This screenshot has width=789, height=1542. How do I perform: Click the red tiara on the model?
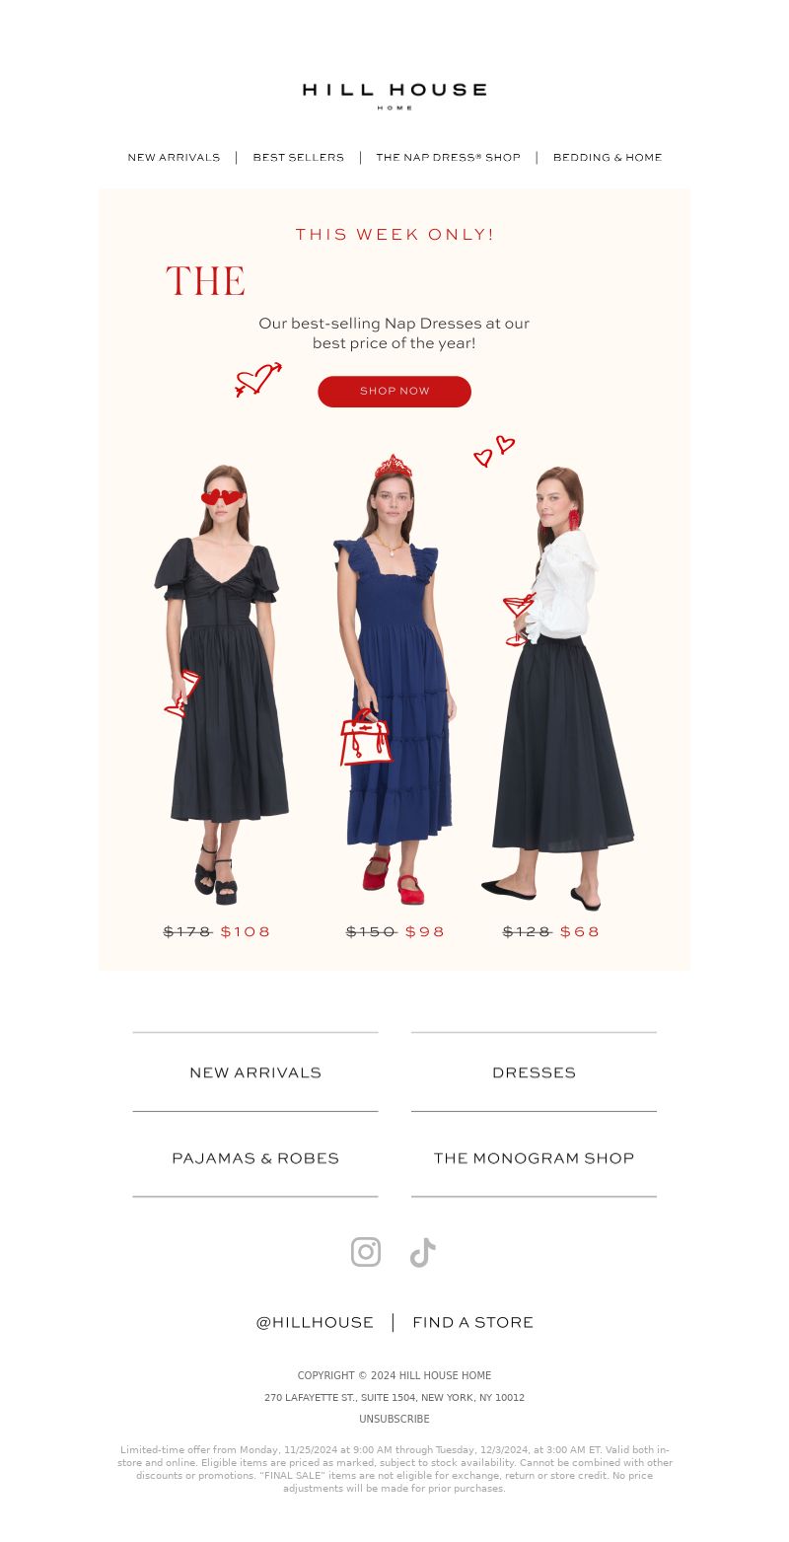click(393, 467)
